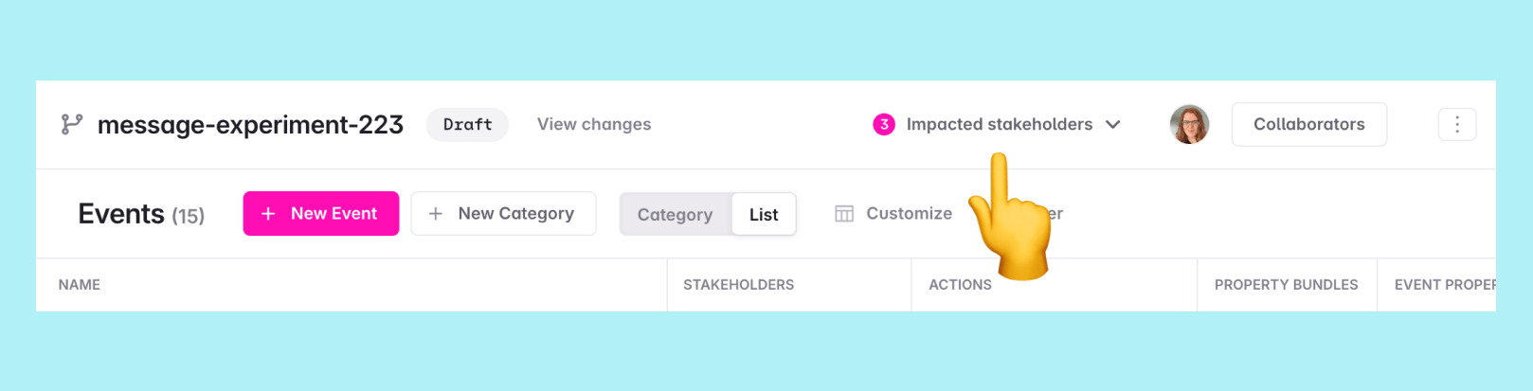Switch to Category view

pos(675,215)
